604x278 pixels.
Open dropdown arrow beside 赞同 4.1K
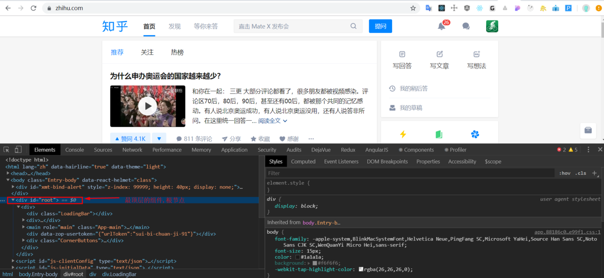pos(159,139)
